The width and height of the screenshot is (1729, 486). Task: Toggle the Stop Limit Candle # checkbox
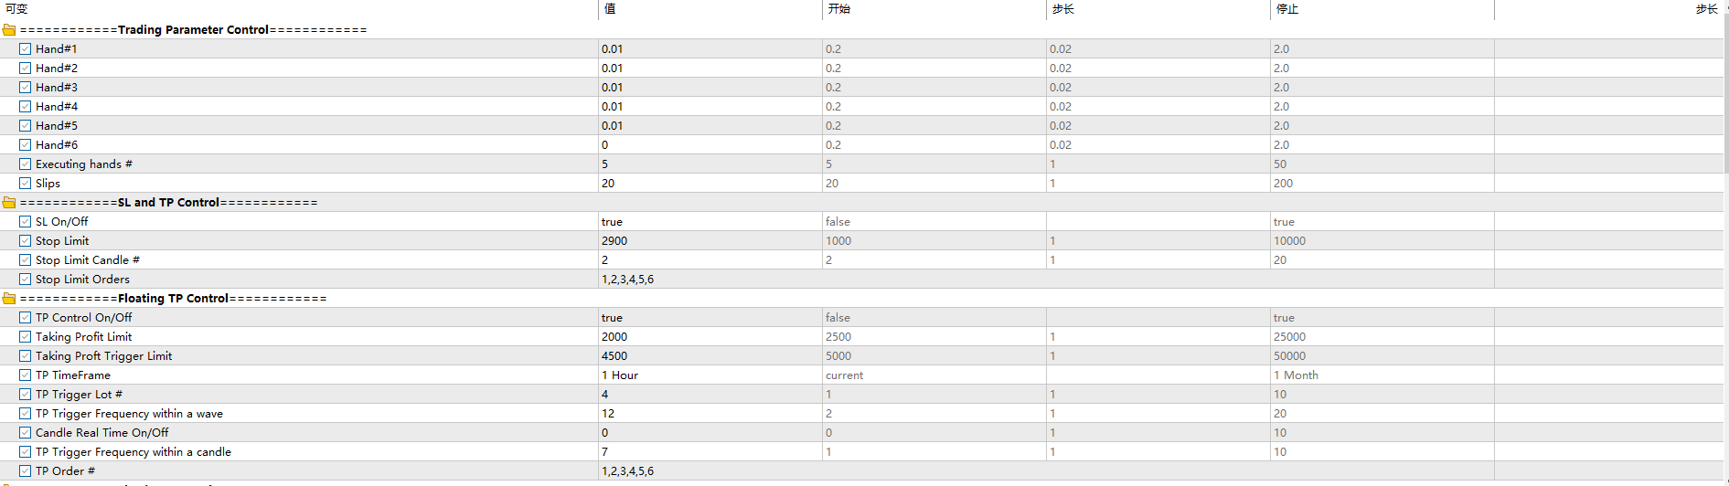26,260
